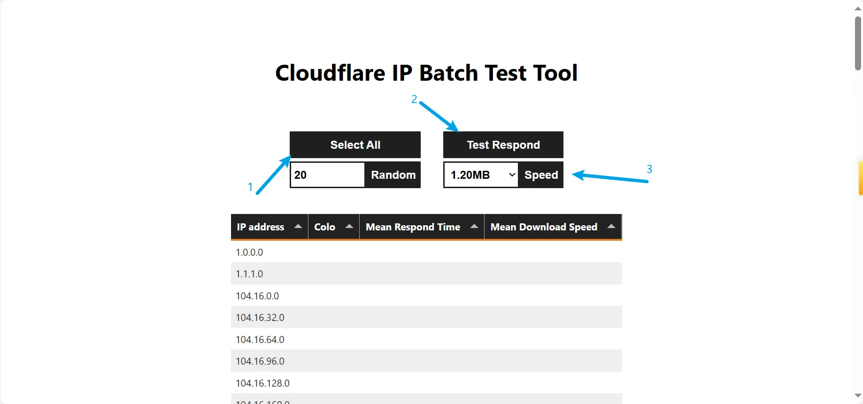Viewport: 863px width, 404px height.
Task: Click the scrollbar down arrow
Action: click(858, 396)
